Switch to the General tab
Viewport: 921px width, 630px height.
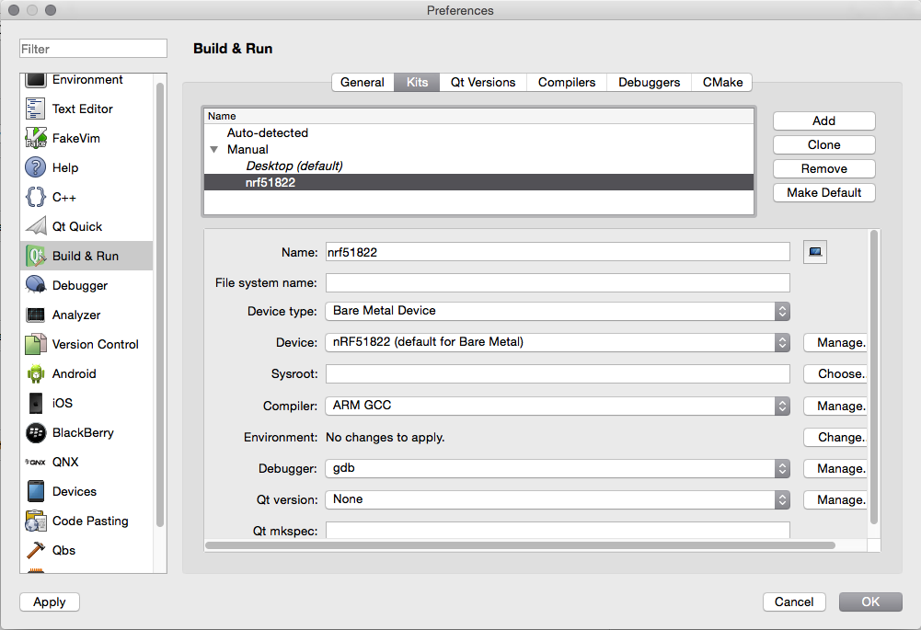coord(363,82)
